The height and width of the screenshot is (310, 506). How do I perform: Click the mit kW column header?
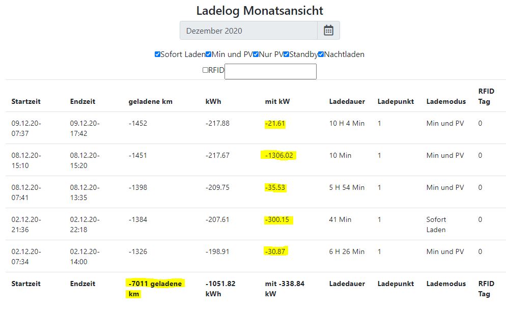(x=277, y=101)
